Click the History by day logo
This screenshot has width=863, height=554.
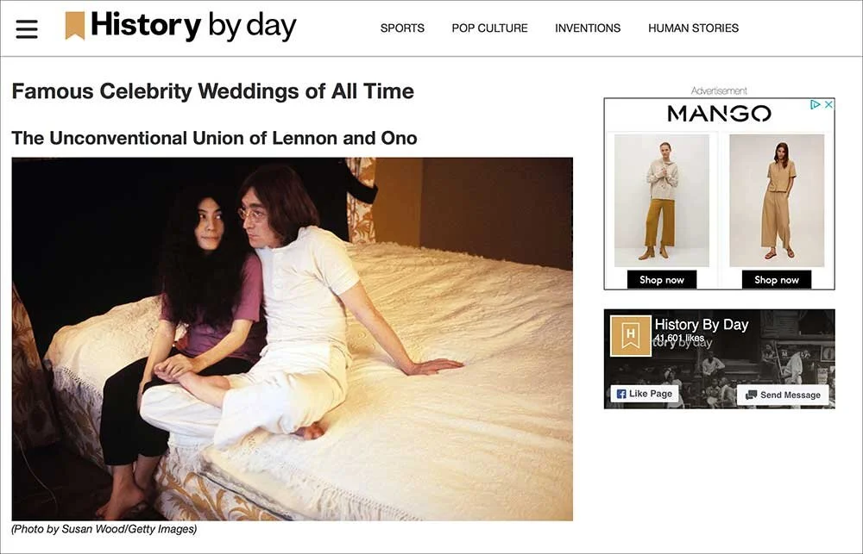click(180, 27)
